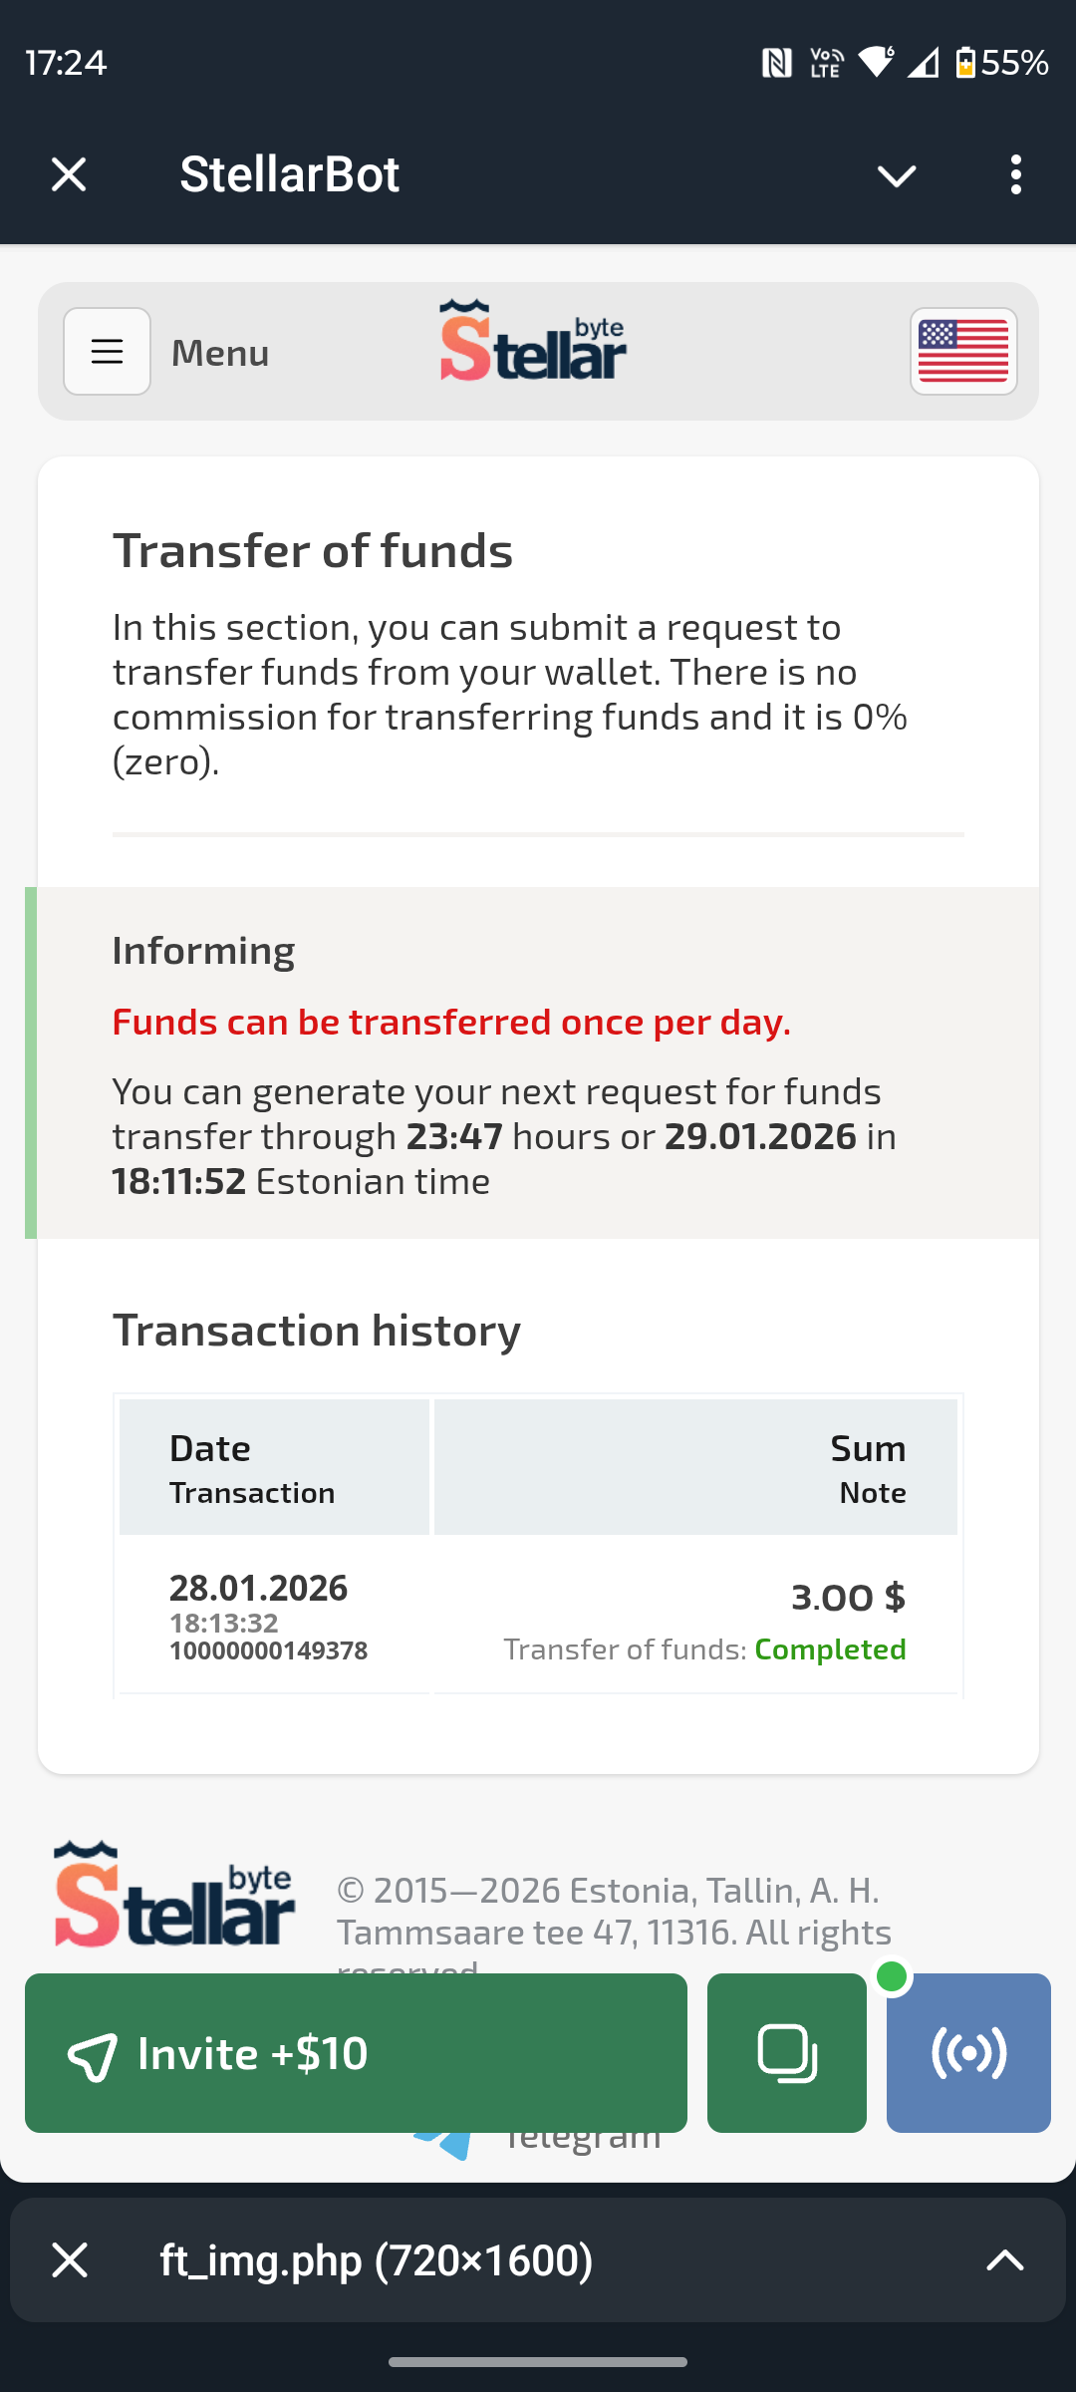1076x2392 pixels.
Task: Tap the Stellar byte header logo
Action: (533, 342)
